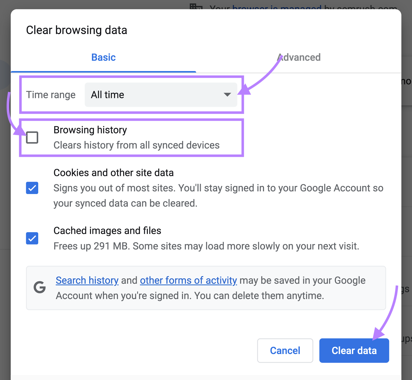Click the Cached images checkmark icon
Viewport: 412px width, 380px height.
[x=32, y=238]
